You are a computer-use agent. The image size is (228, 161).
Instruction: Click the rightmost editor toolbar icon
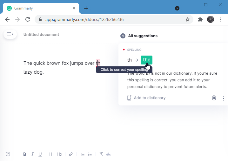pyautogui.click(x=108, y=154)
